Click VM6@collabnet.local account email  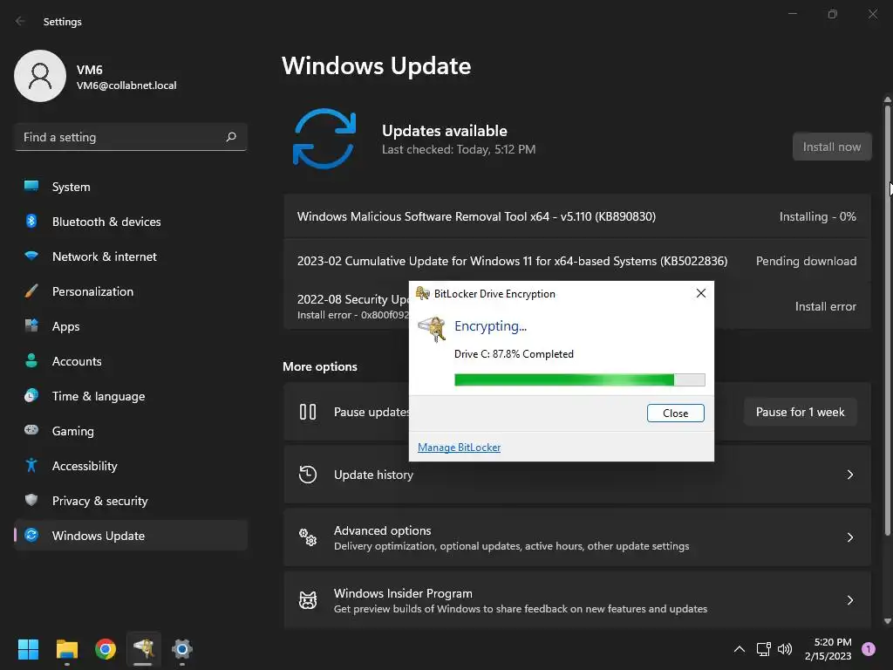[x=126, y=85]
